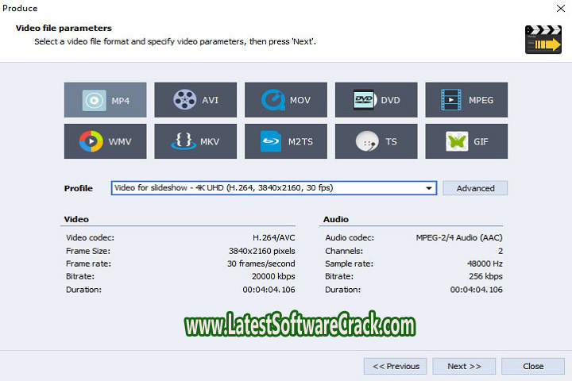Open the Advanced profile settings
The image size is (572, 381).
[475, 188]
